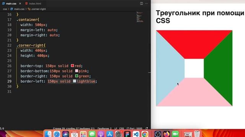Click the Port : 5500 Live Server button
This screenshot has width=245, height=137.
tap(134, 129)
